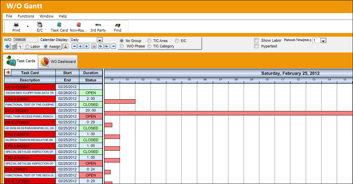This screenshot has width=353, height=184.
Task: Click the Description column header
Action: click(x=30, y=80)
